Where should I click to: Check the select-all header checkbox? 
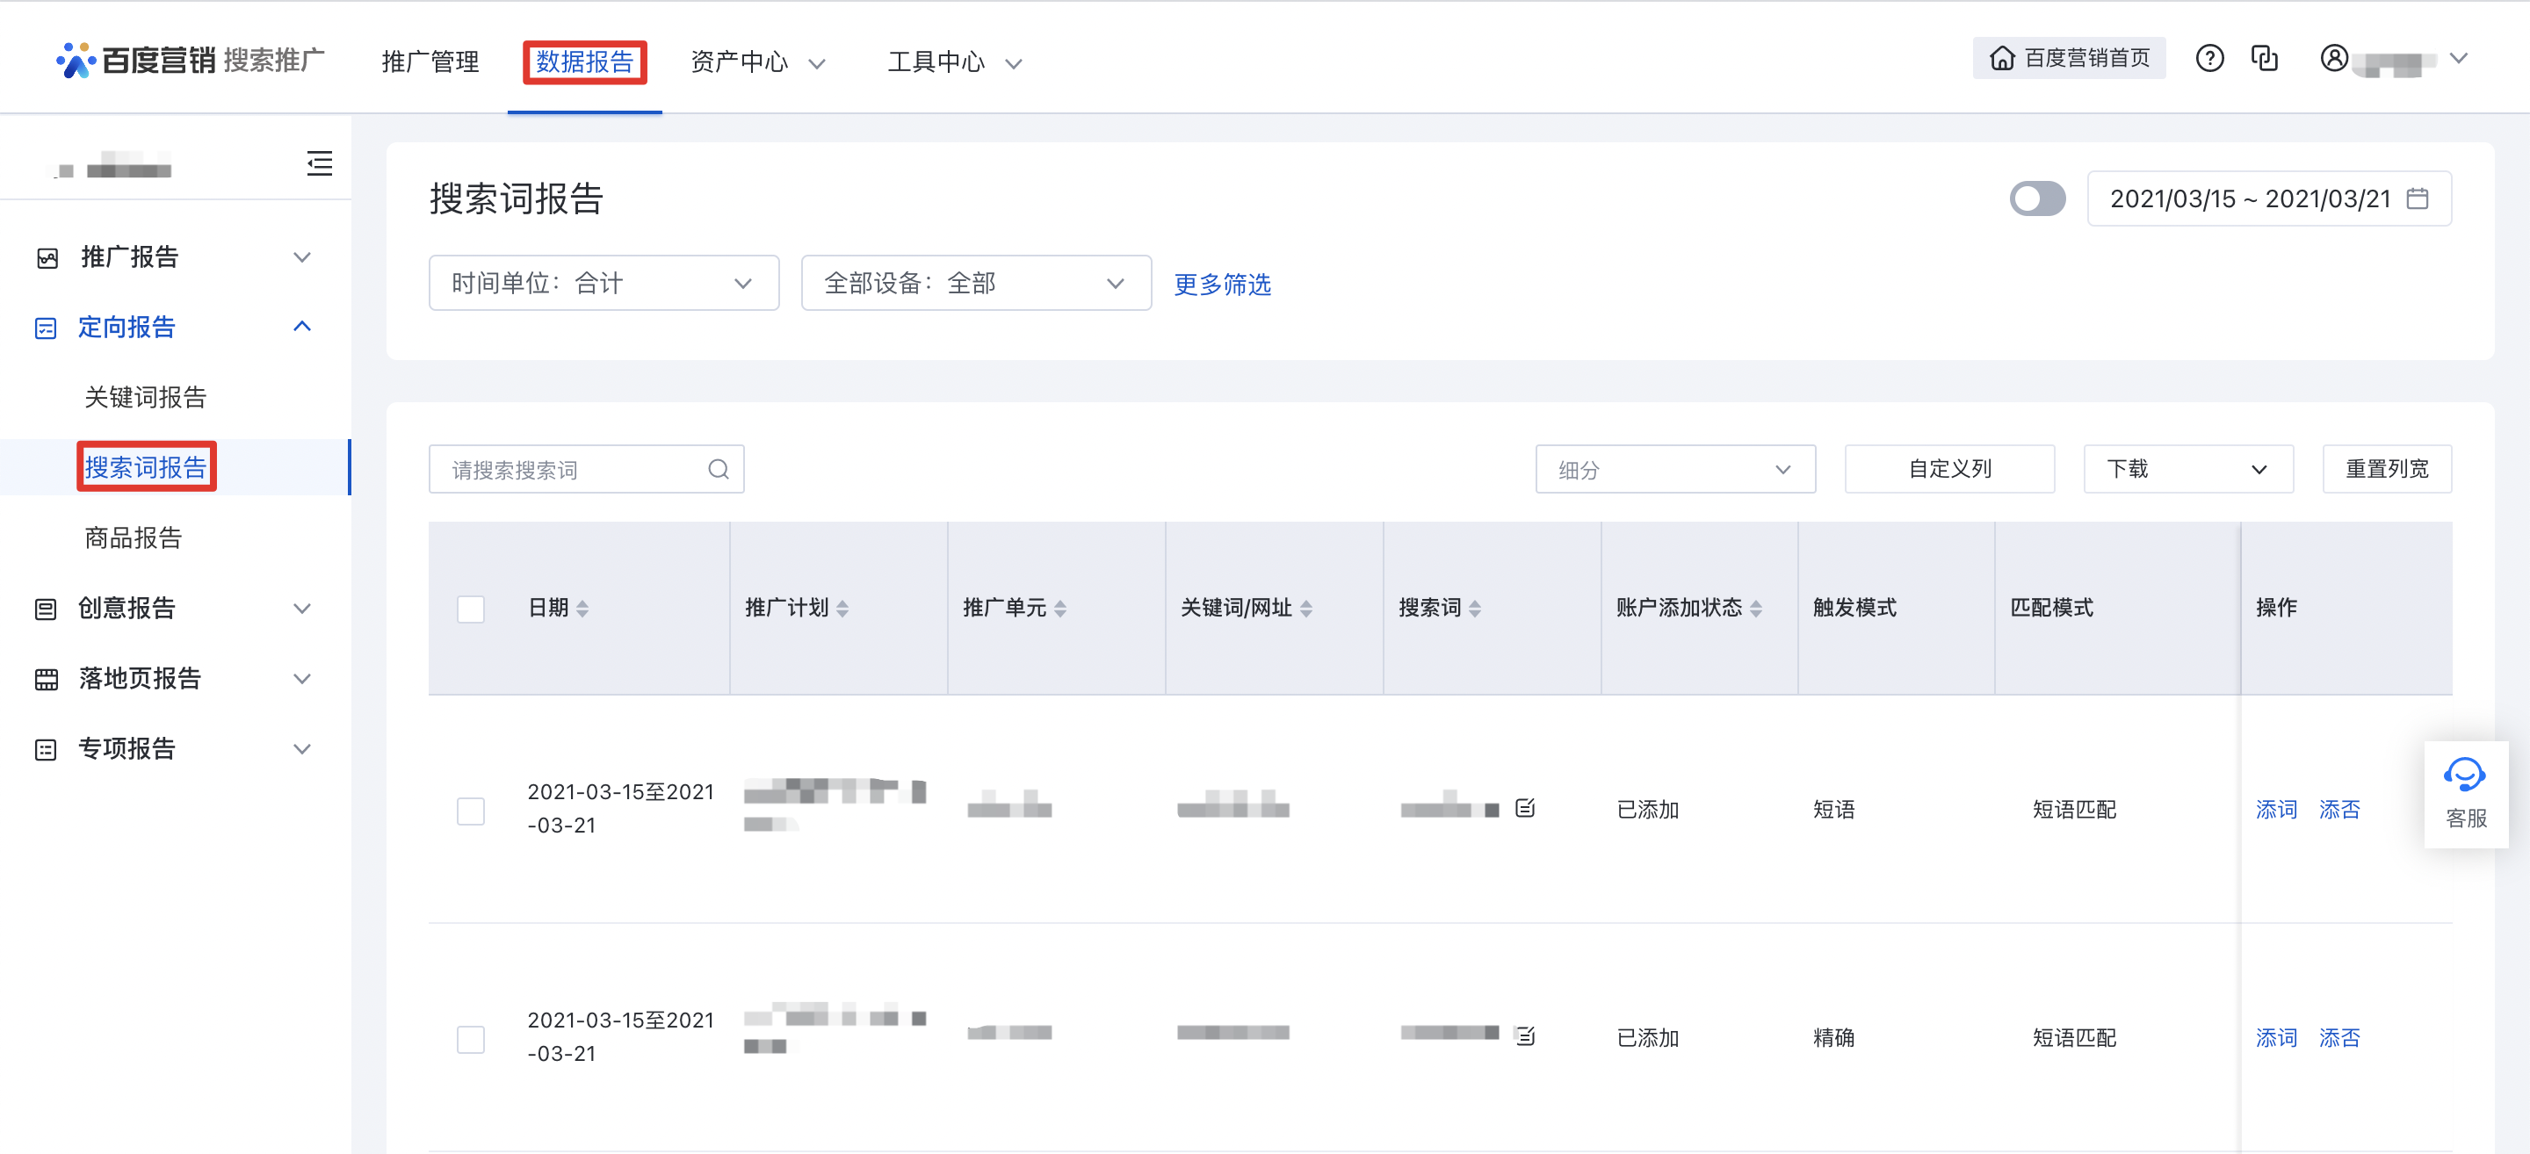[471, 609]
